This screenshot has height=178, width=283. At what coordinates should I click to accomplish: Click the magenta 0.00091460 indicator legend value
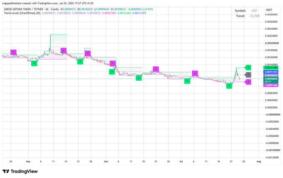coord(109,13)
